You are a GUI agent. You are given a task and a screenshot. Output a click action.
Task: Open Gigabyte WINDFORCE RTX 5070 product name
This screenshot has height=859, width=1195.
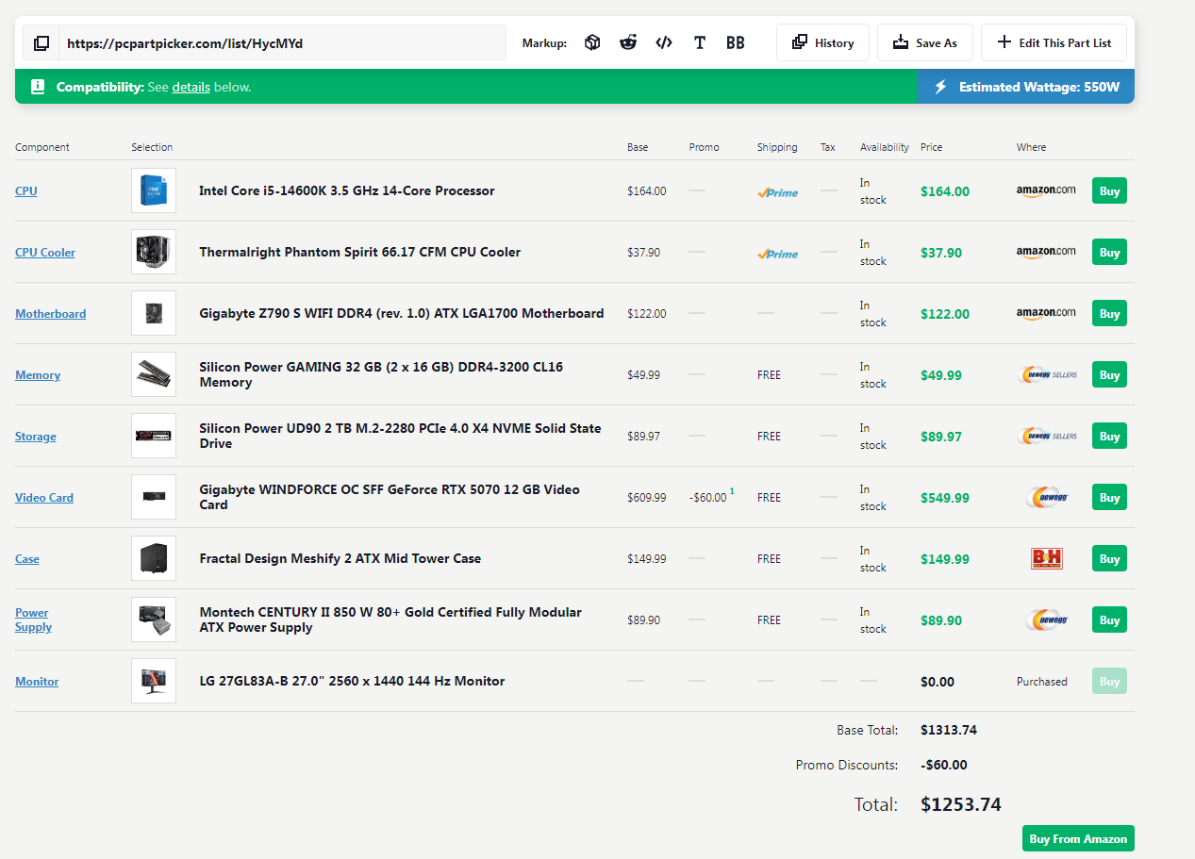390,497
